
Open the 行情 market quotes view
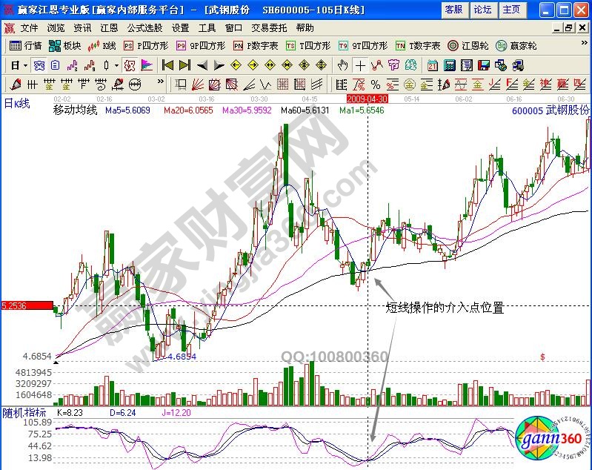pyautogui.click(x=25, y=46)
